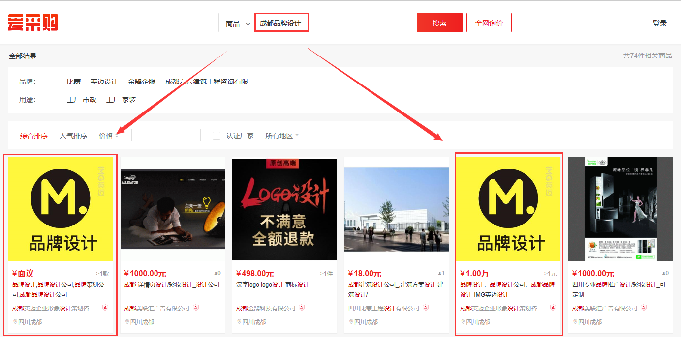The width and height of the screenshot is (681, 337).
Task: Click the red 搜索 button
Action: click(439, 23)
